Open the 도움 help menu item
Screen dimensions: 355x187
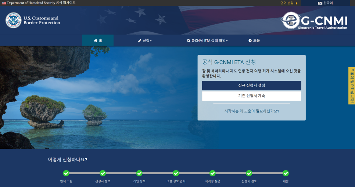[254, 40]
